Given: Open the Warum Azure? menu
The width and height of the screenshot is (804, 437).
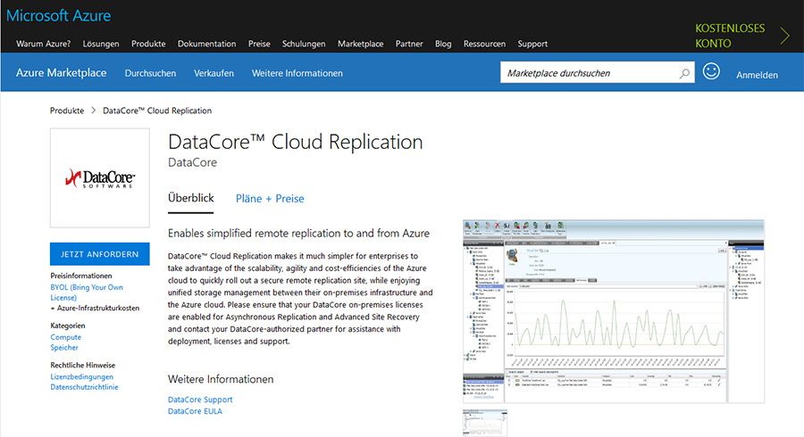Looking at the screenshot, I should click(x=44, y=44).
